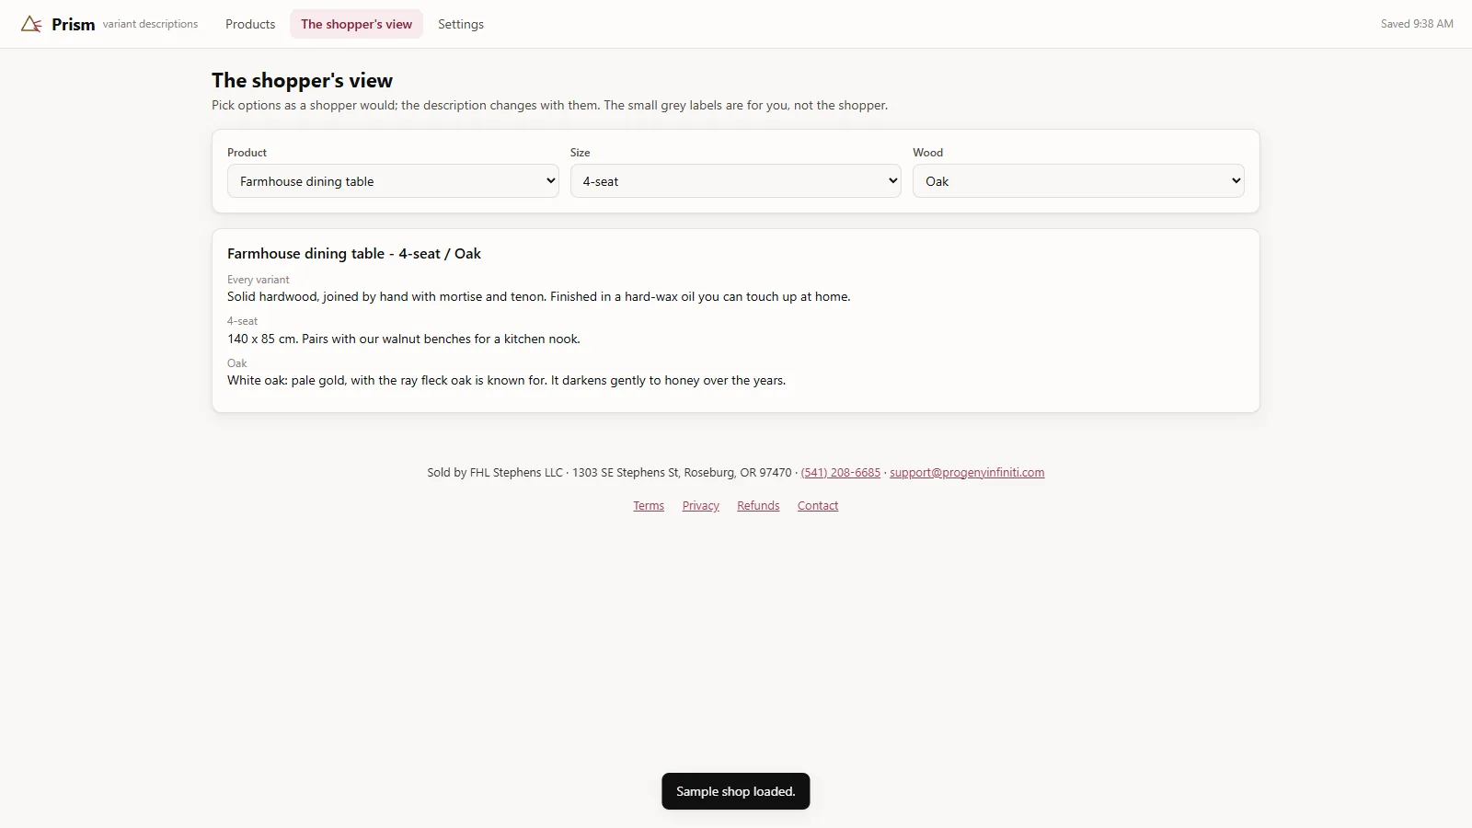Click the 'Solid hardwood, joined by hand' description line
Image resolution: width=1472 pixels, height=828 pixels.
click(x=539, y=297)
